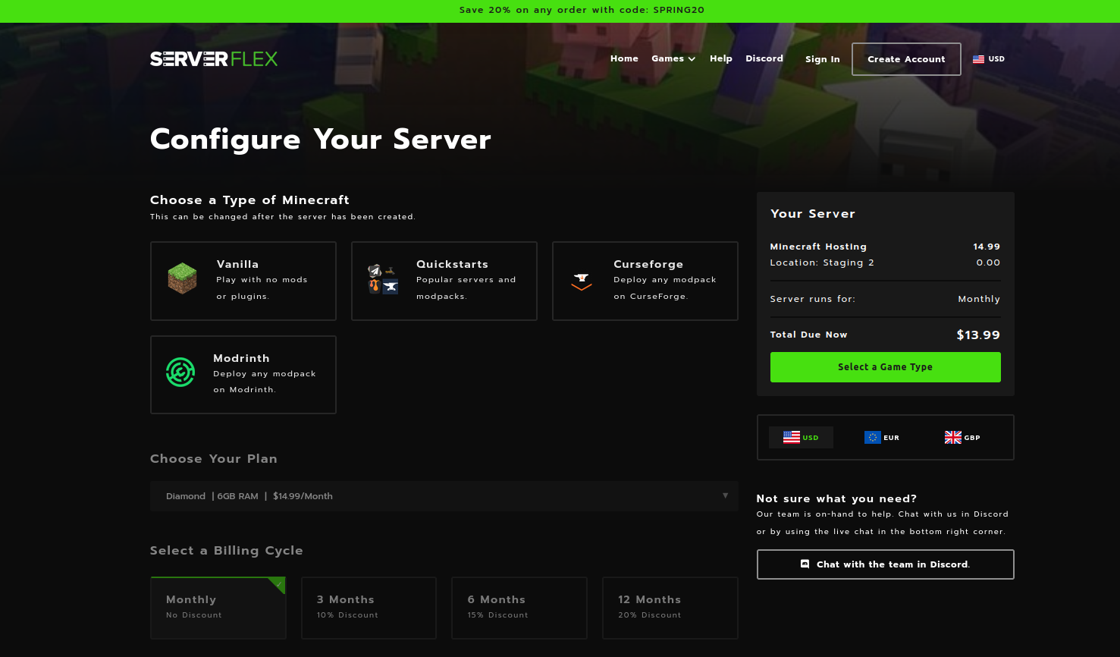Choose the 6 Months billing cycle

519,608
